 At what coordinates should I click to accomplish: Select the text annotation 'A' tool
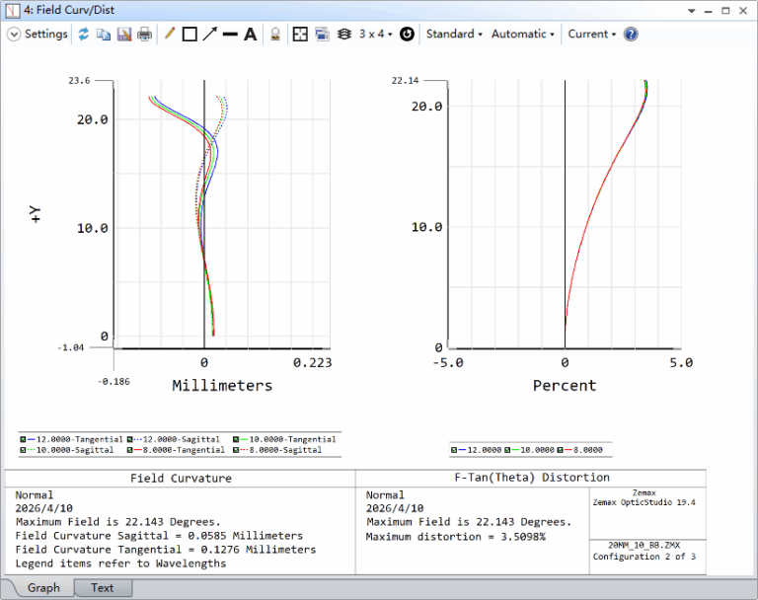pyautogui.click(x=250, y=34)
